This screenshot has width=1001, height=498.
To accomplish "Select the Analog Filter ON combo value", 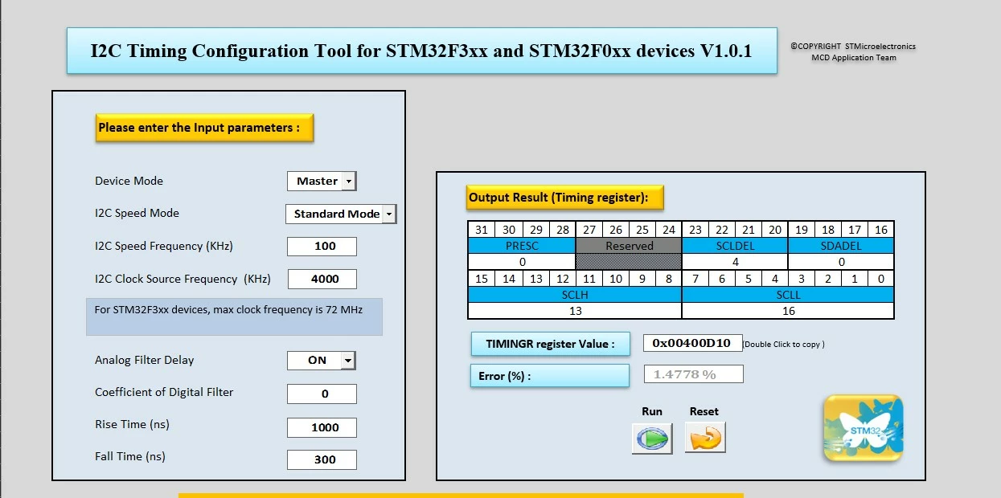I will click(x=322, y=361).
